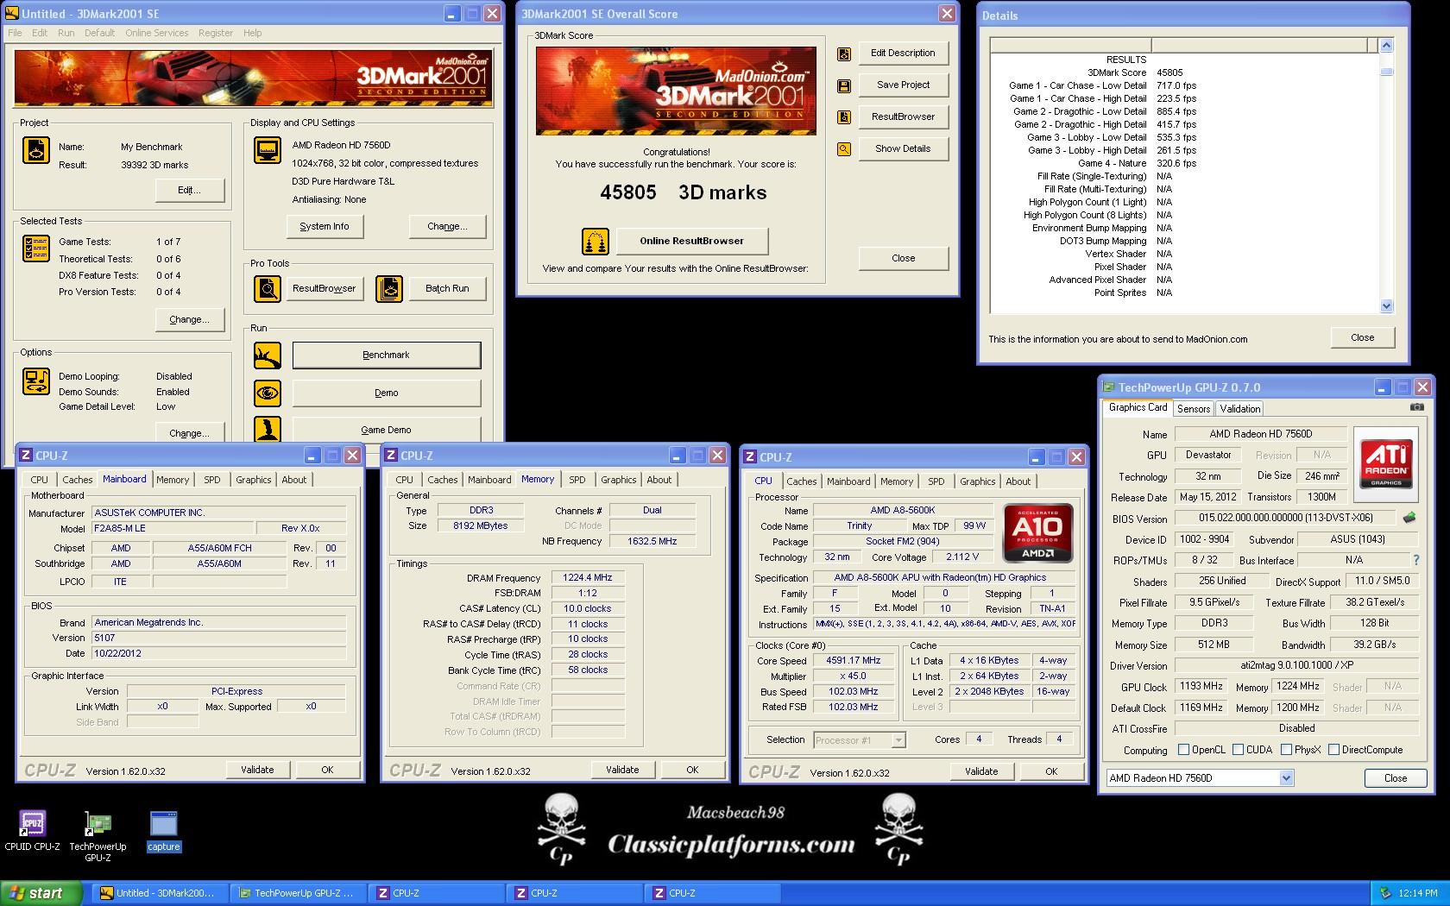1450x906 pixels.
Task: Open the Help menu in 3DMark2001
Action: click(252, 33)
